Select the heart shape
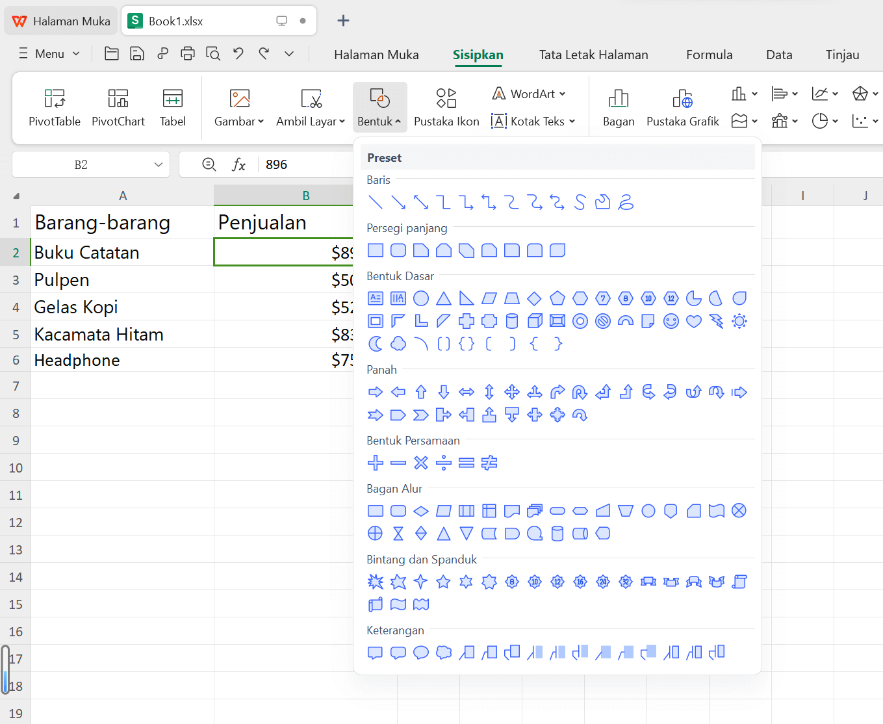 point(693,320)
